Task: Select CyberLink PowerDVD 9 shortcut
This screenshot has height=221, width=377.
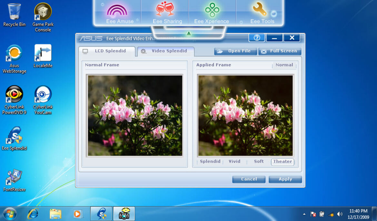Action: (x=14, y=100)
